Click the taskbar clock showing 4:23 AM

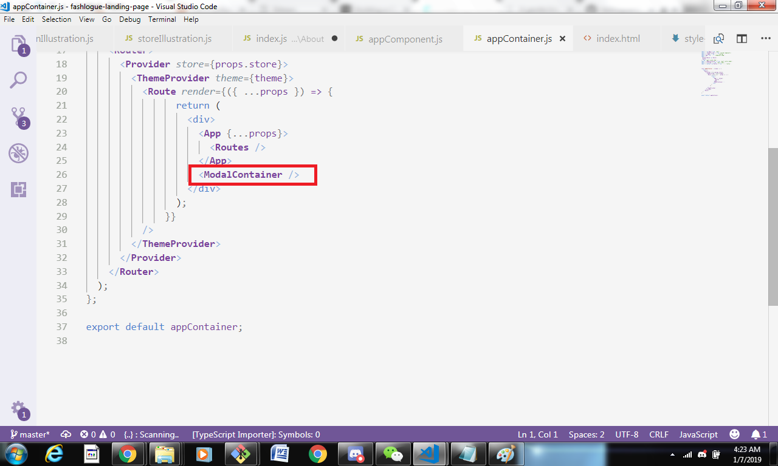747,454
